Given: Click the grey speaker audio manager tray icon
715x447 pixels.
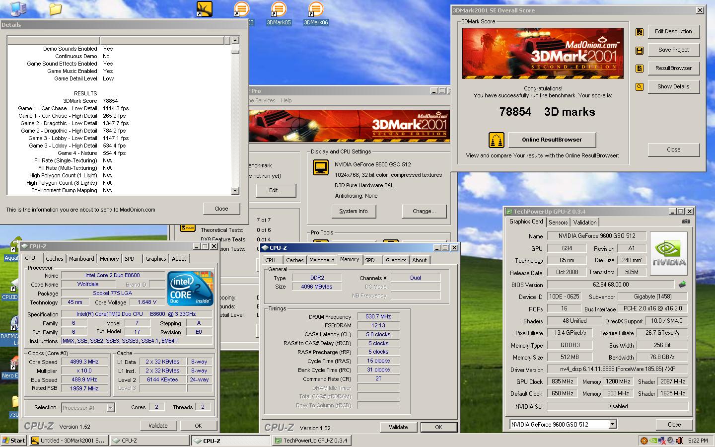Looking at the screenshot, I should (x=670, y=441).
